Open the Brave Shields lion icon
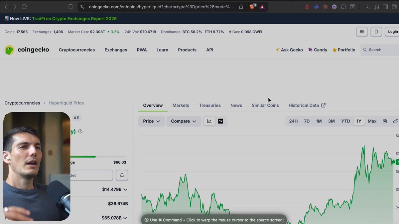Screen dimensions: 399x224 tap(252, 7)
